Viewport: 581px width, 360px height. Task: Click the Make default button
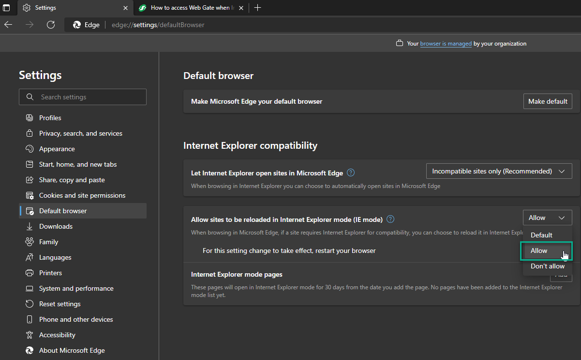coord(548,101)
